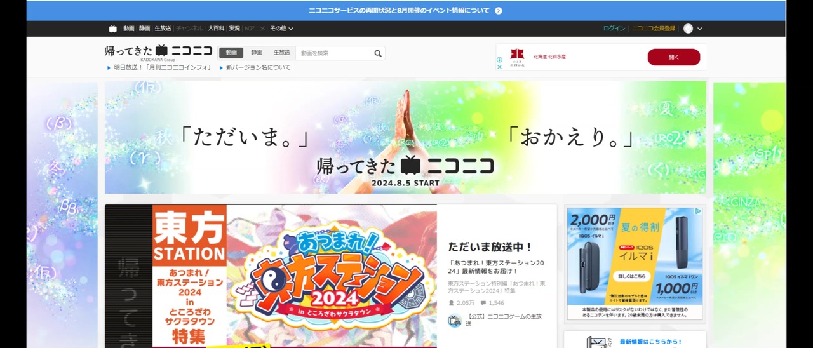Click the arrow icon beside the announcement banner text

(499, 11)
